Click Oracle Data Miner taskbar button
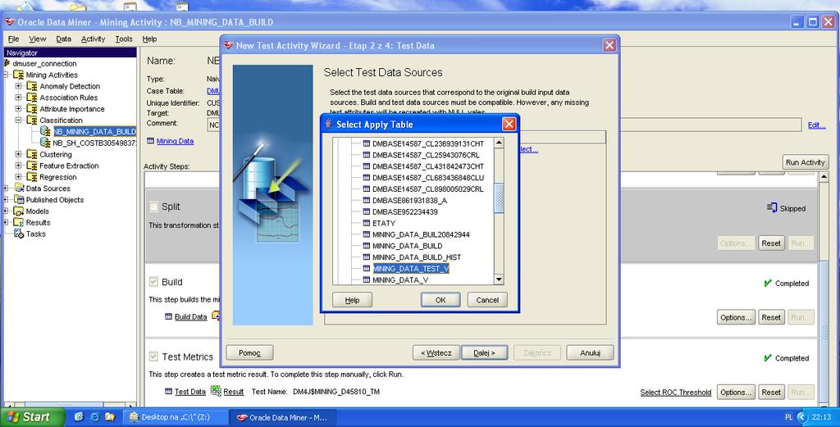Screen dimensions: 840x427 281,417
